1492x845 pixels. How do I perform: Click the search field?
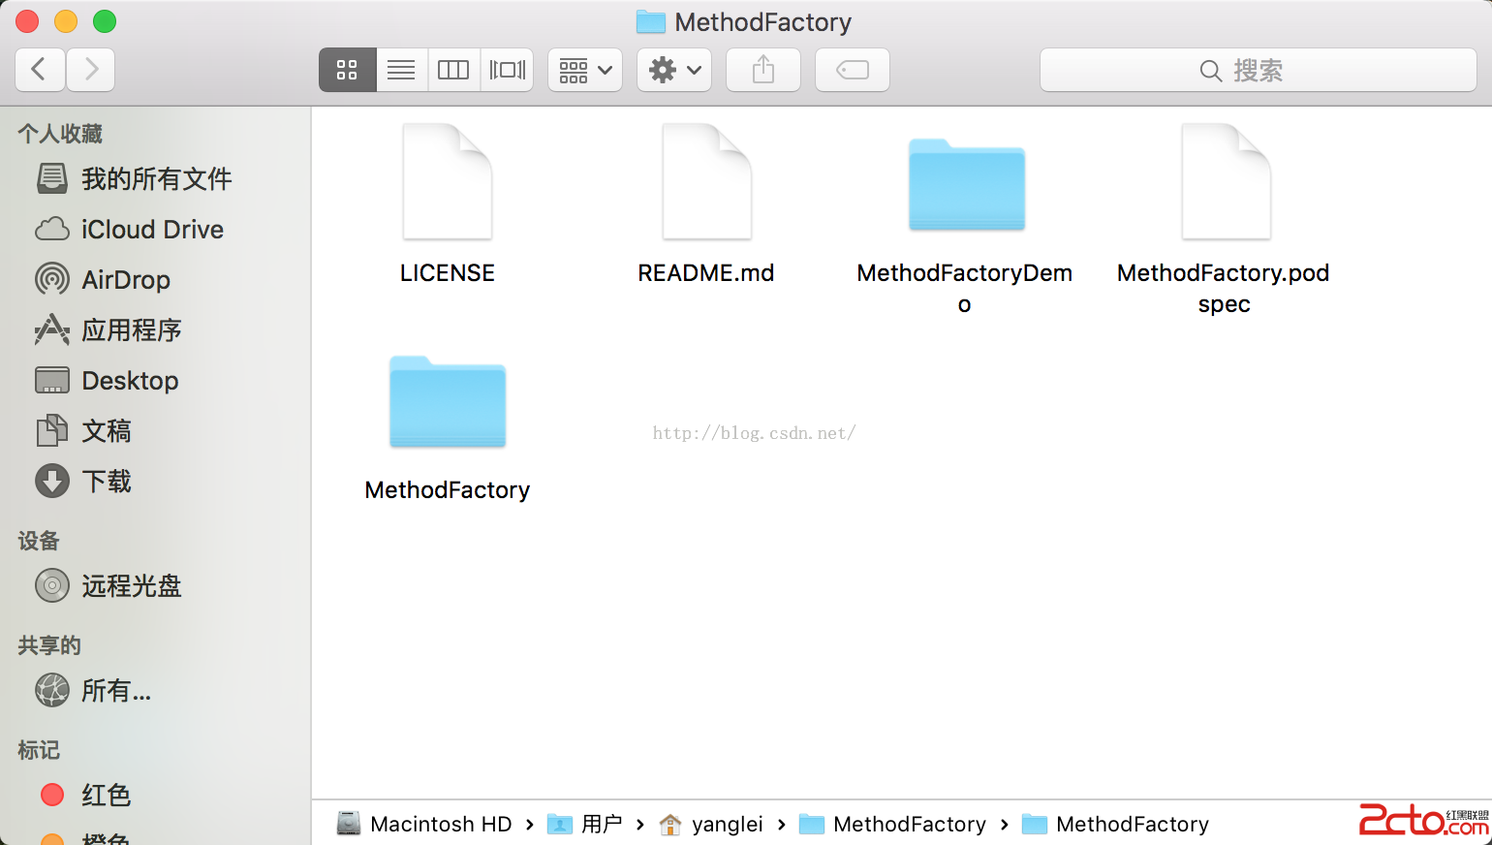click(x=1258, y=70)
